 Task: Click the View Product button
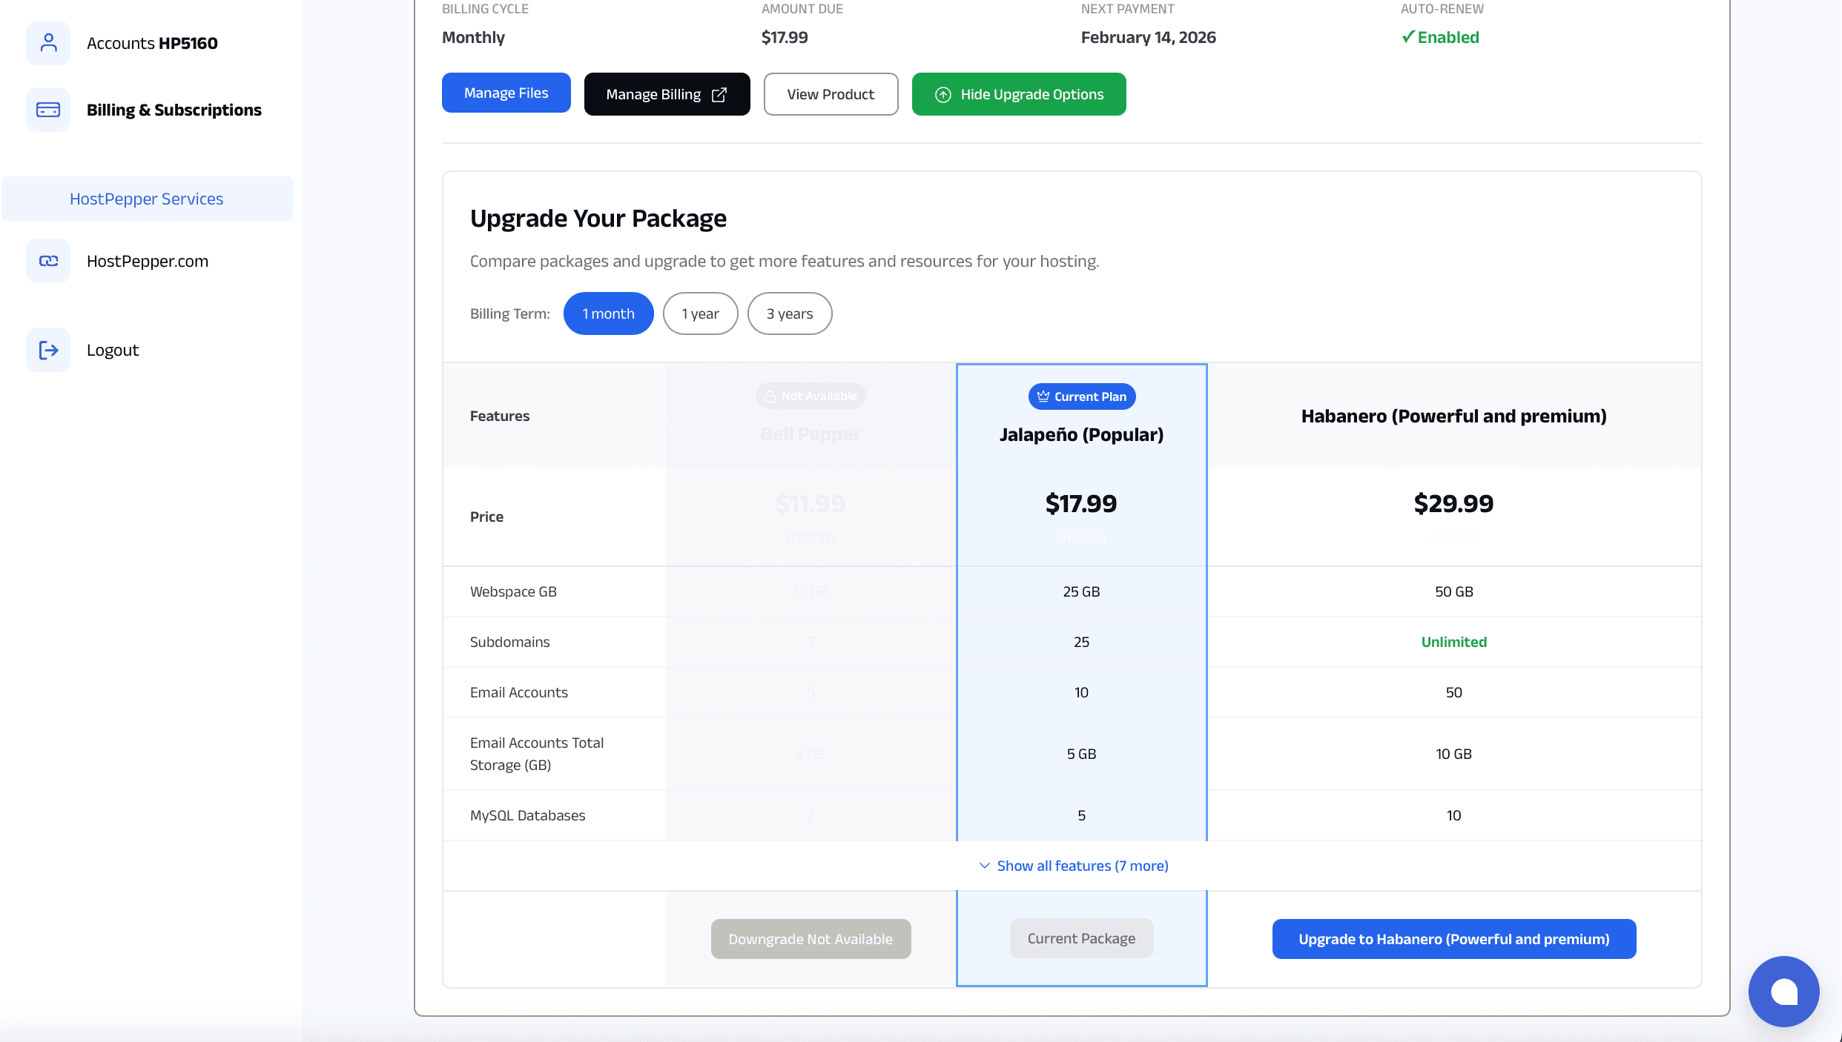(x=831, y=94)
